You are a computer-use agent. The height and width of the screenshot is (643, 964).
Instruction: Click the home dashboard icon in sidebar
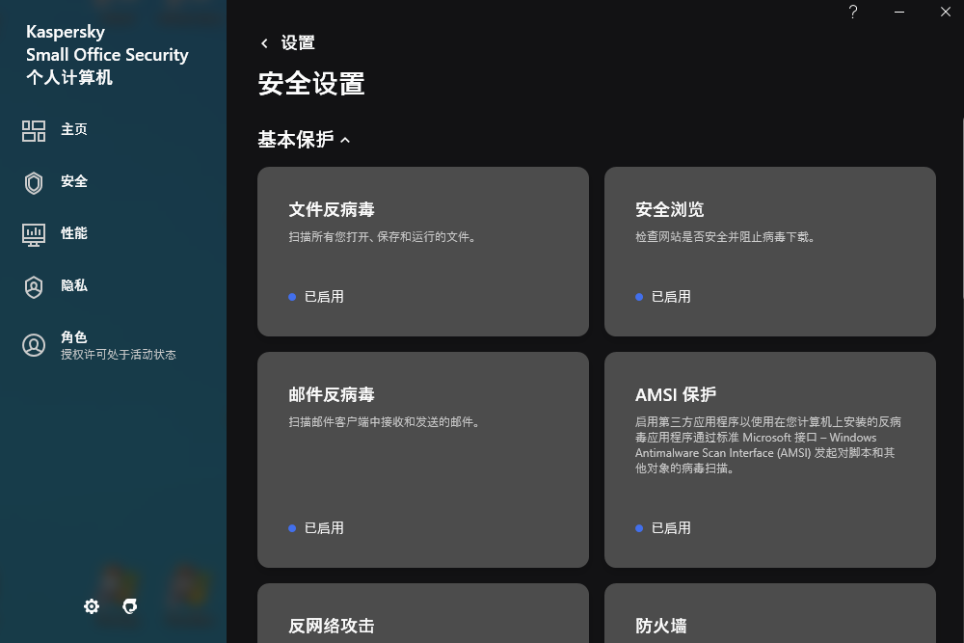pos(34,130)
